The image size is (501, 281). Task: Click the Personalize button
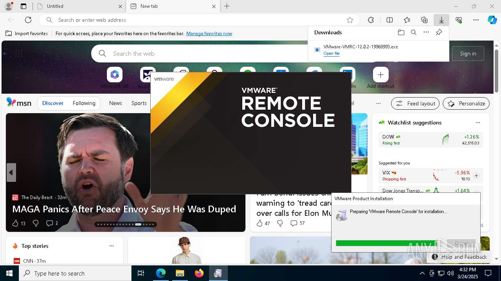(x=466, y=103)
